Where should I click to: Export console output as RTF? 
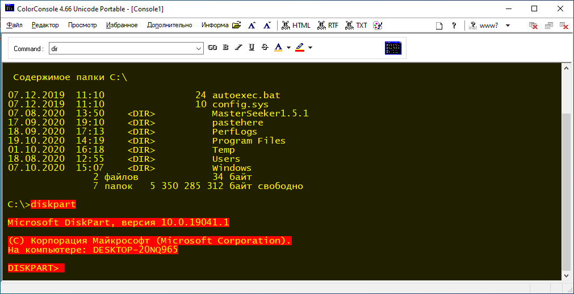pos(328,26)
